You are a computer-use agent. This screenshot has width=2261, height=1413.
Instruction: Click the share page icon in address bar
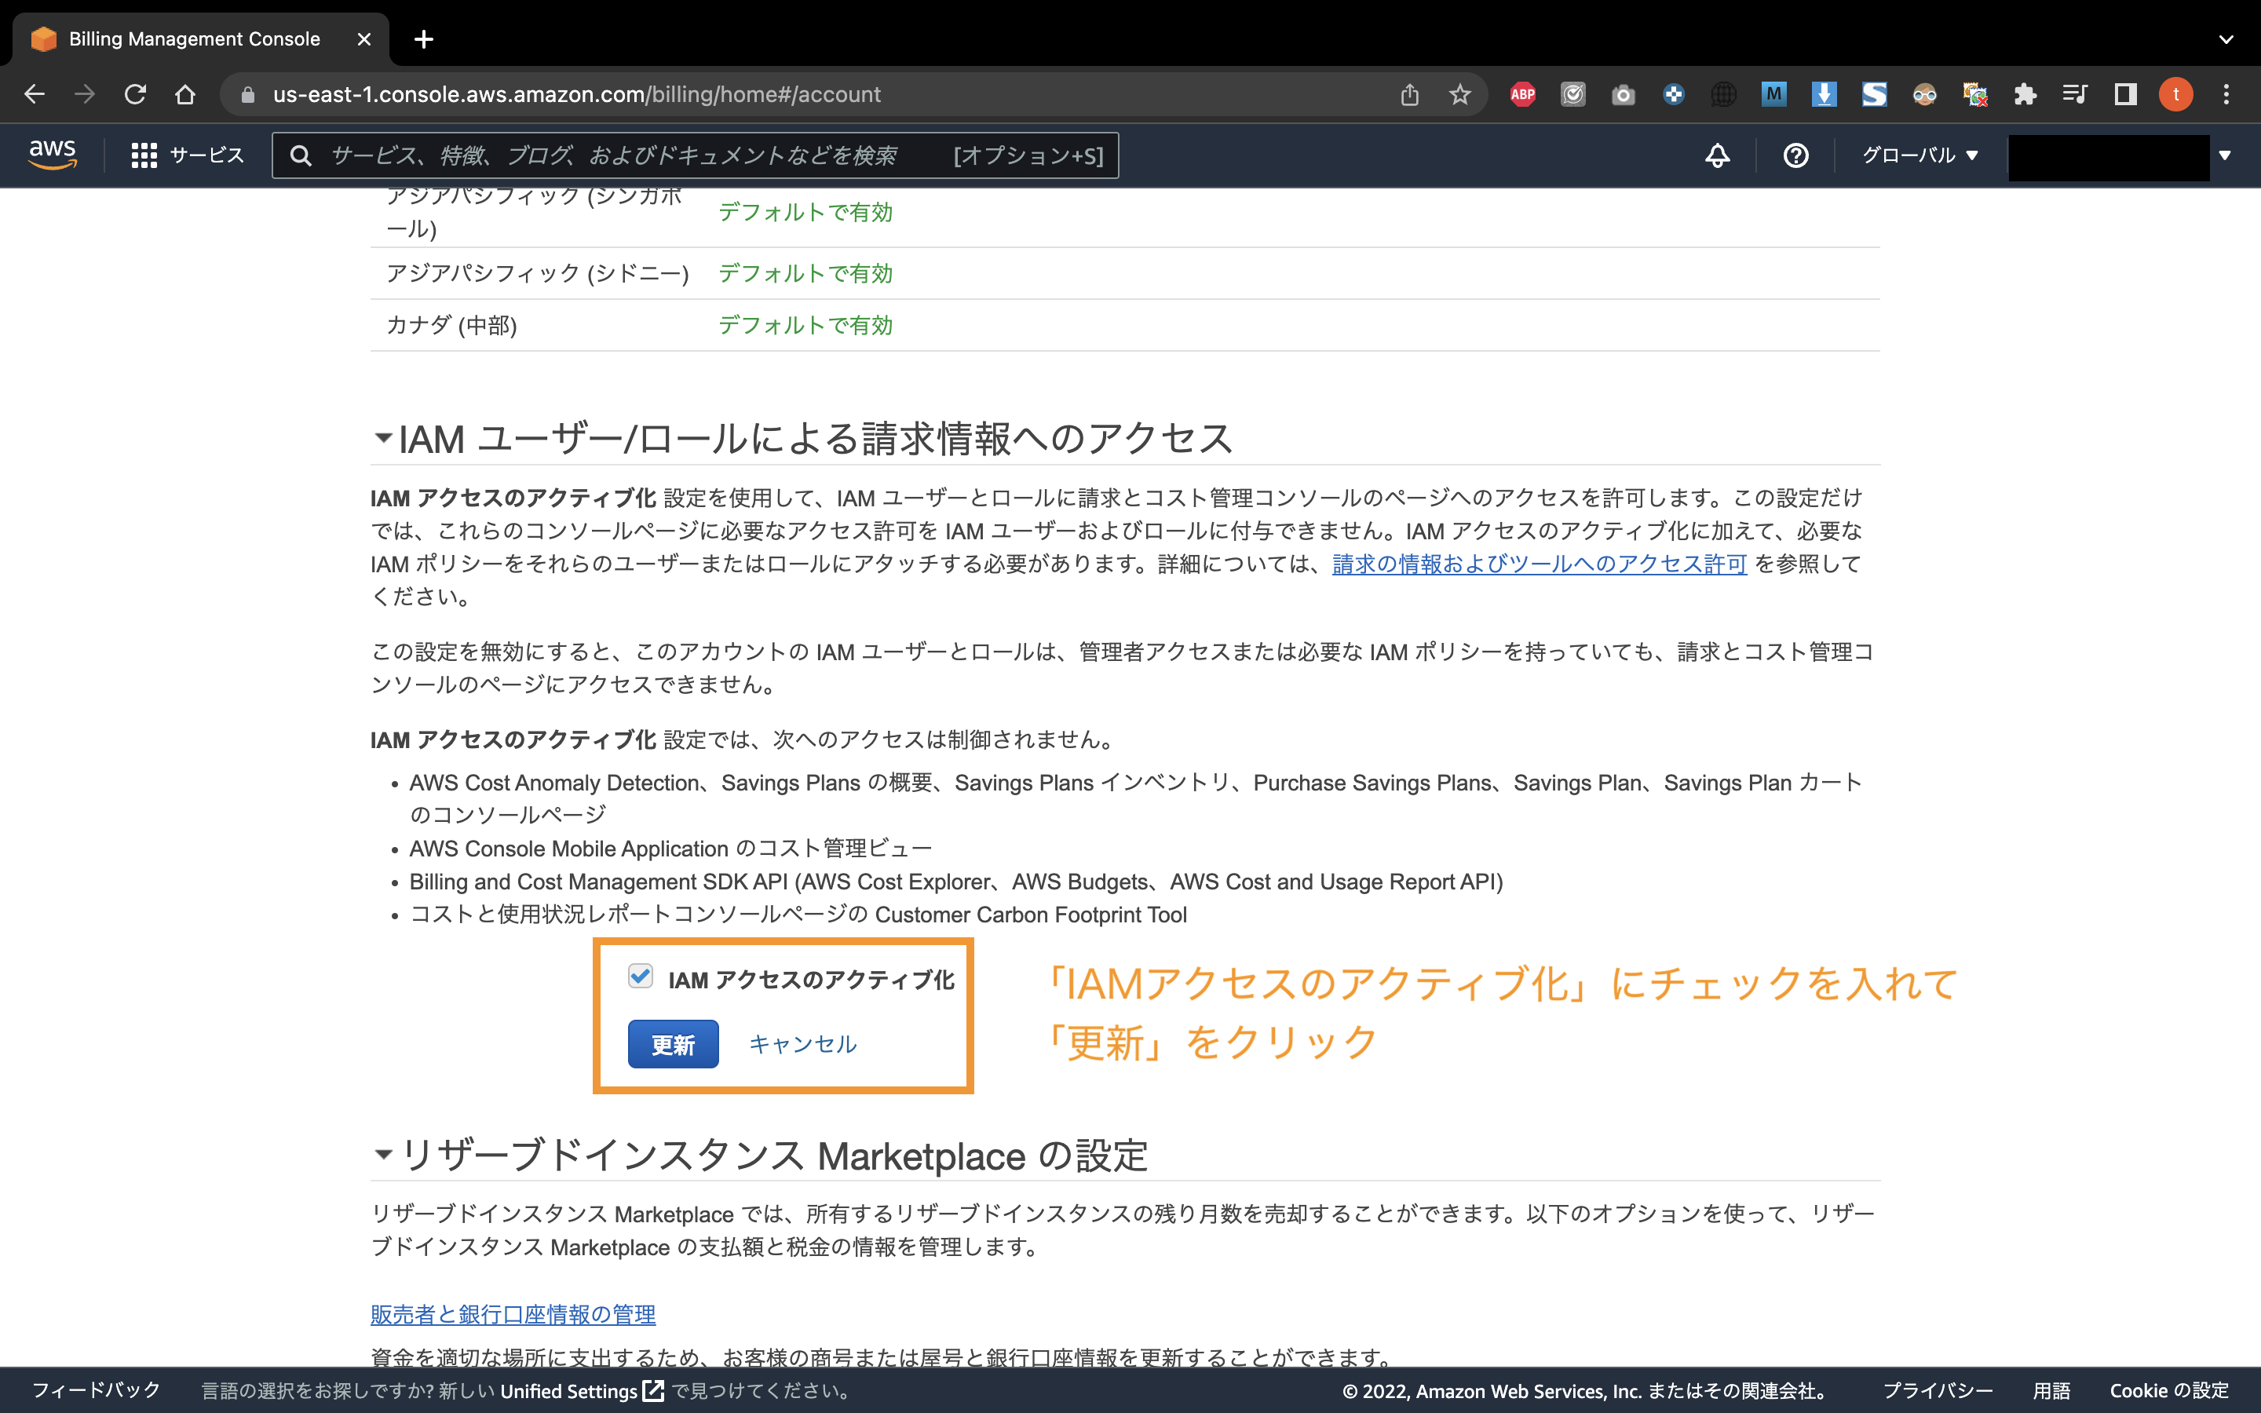click(1409, 94)
